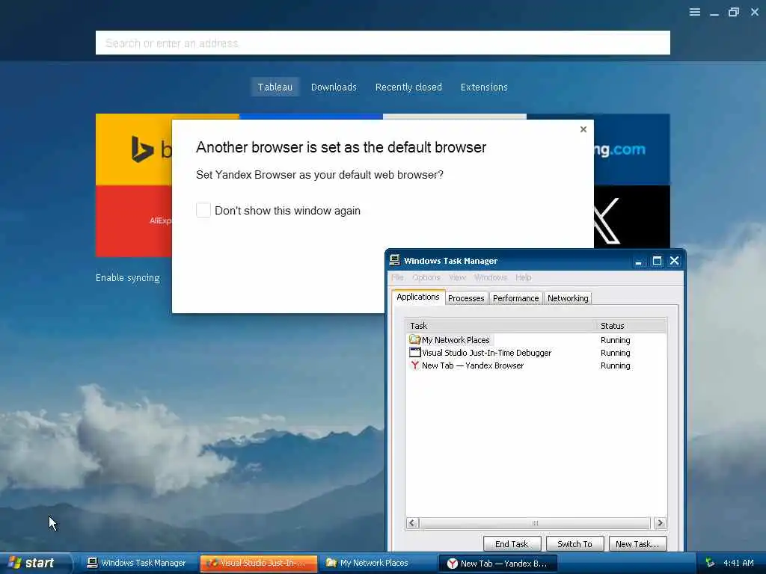The width and height of the screenshot is (766, 574).
Task: Maximize the Windows Task Manager window
Action: (x=657, y=261)
